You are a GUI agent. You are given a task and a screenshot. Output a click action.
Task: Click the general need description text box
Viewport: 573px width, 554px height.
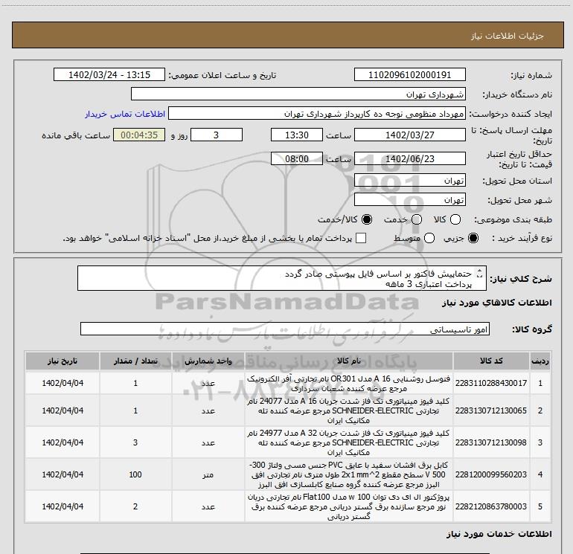coord(282,279)
